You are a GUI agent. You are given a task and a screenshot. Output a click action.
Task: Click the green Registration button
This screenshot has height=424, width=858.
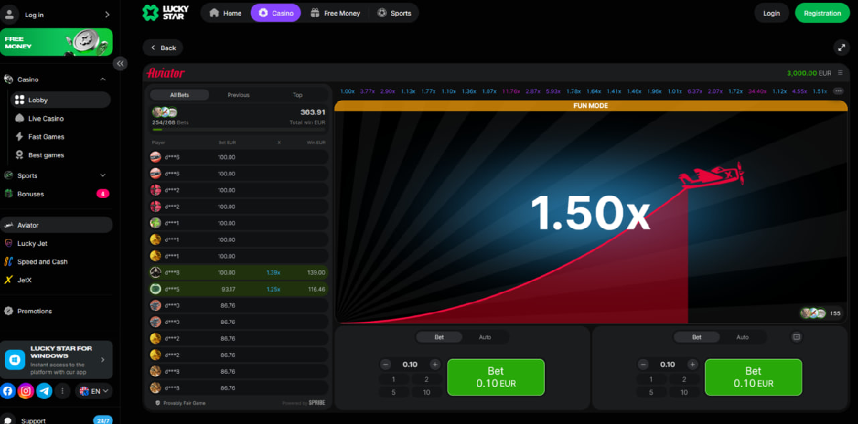[822, 13]
